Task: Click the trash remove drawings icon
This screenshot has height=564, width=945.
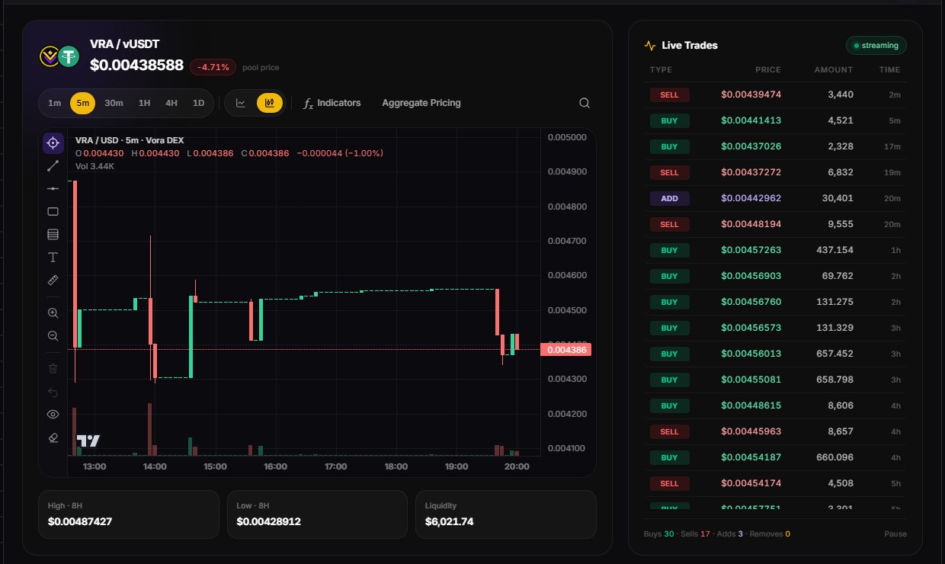Action: (x=53, y=369)
